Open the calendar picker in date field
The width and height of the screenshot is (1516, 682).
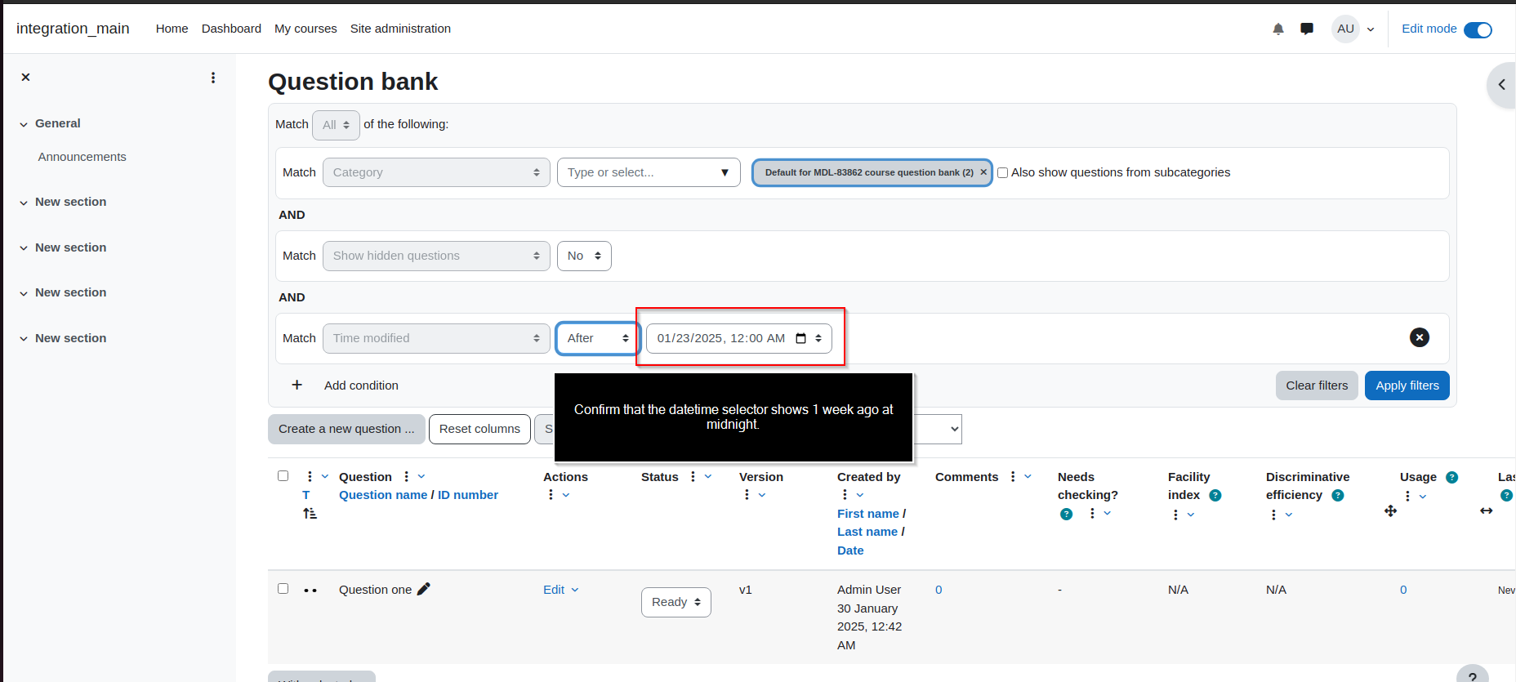click(801, 338)
